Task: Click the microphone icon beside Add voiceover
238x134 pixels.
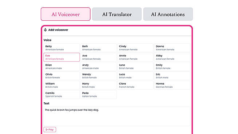Action: (x=45, y=30)
